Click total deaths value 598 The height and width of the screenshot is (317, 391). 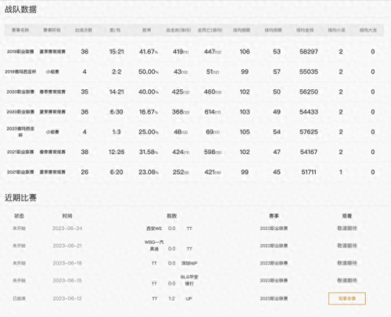pyautogui.click(x=210, y=152)
